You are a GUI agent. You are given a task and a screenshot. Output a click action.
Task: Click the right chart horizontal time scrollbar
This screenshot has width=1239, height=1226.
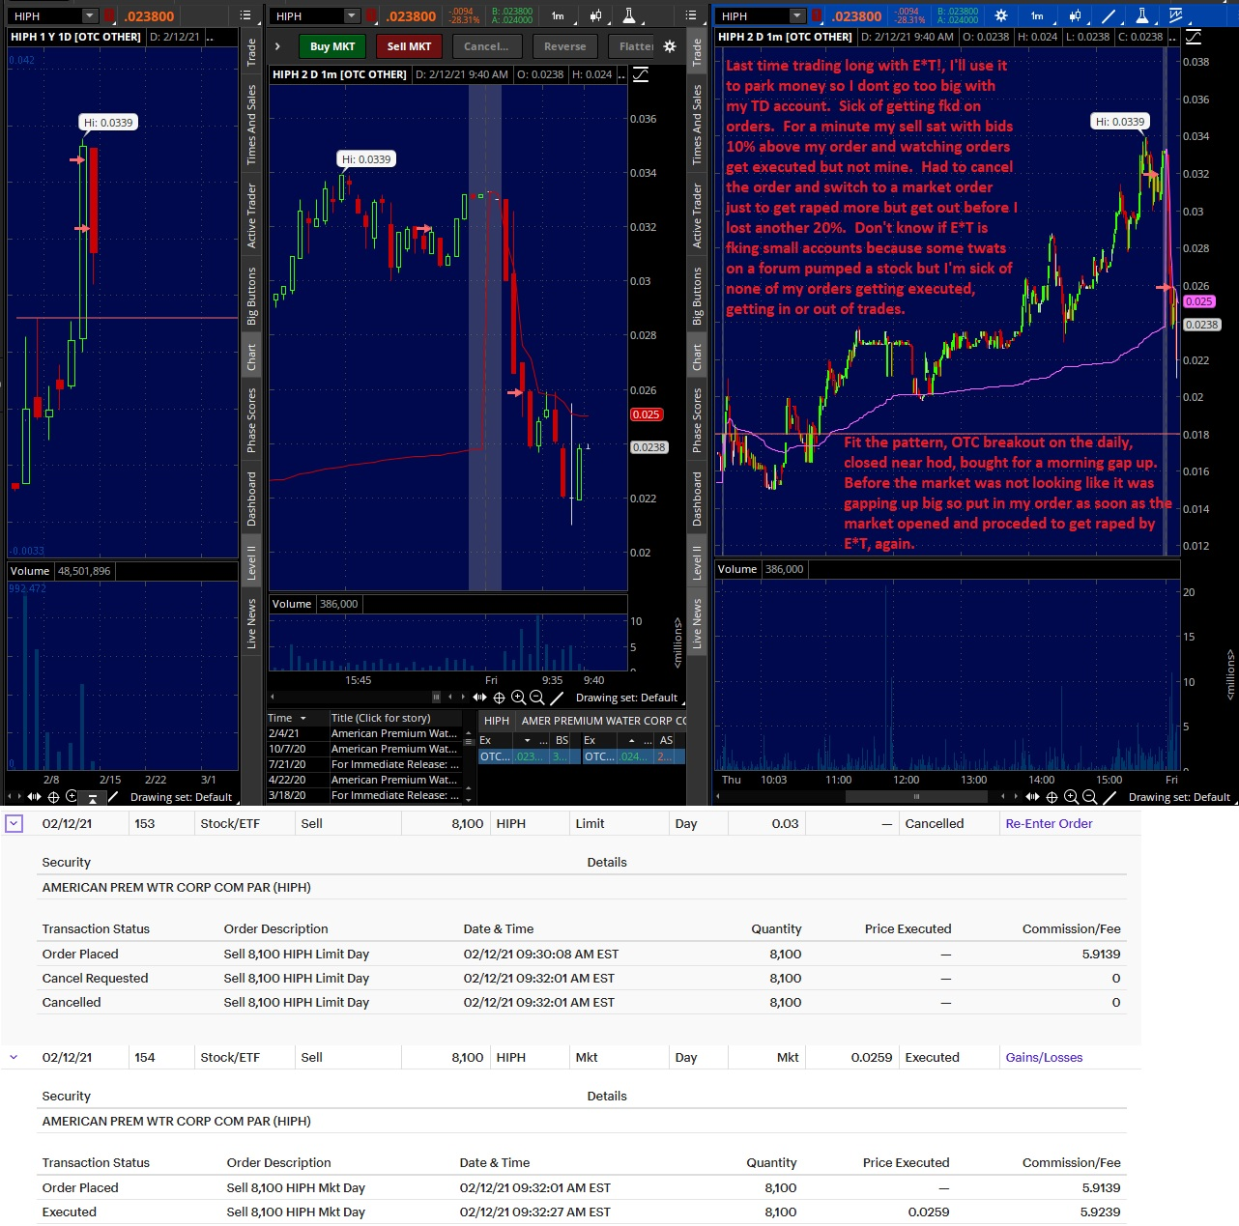coord(915,797)
